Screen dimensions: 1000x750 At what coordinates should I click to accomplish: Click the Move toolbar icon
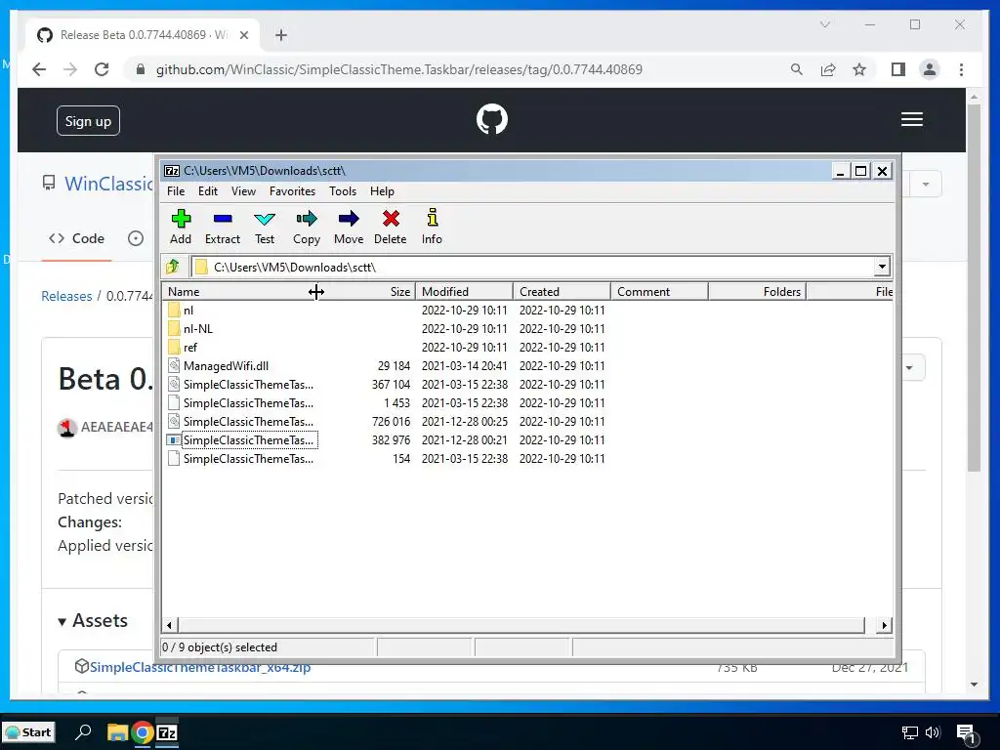[x=349, y=227]
